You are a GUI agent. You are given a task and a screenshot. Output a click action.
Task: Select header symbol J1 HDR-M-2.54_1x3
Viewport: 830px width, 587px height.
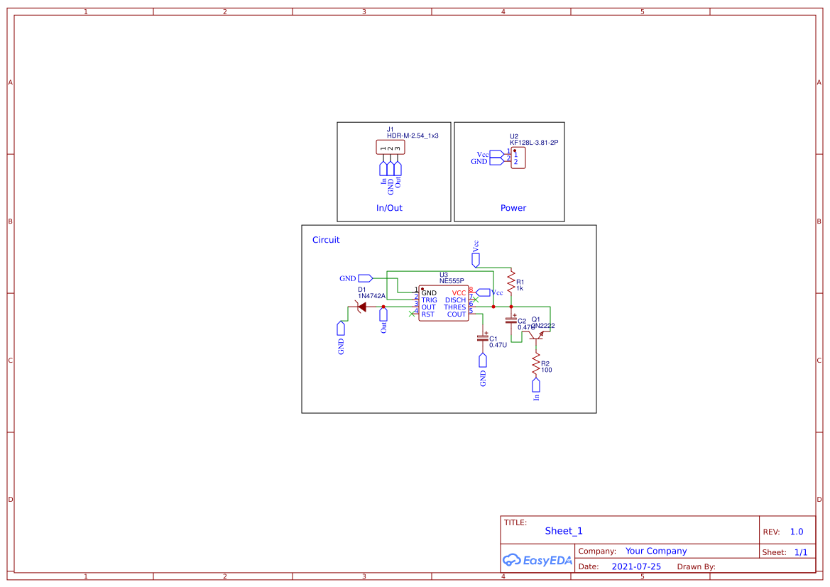(x=389, y=146)
